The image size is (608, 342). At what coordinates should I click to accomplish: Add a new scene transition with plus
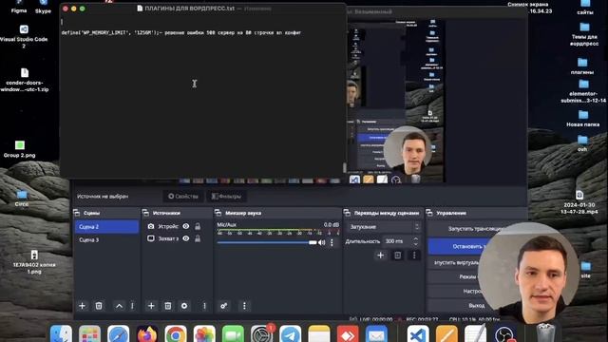click(x=380, y=255)
